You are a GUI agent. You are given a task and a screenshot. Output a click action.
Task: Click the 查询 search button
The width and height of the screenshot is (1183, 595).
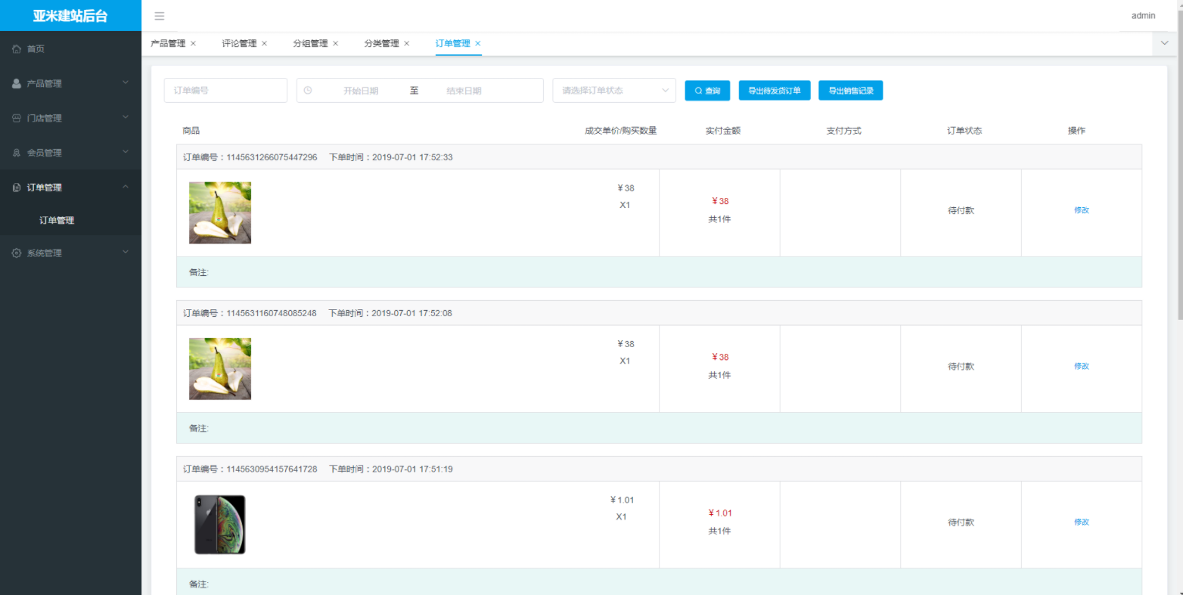(707, 91)
